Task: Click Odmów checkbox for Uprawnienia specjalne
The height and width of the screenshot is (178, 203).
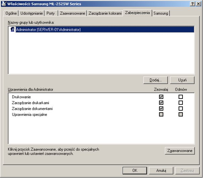Action: [x=181, y=115]
